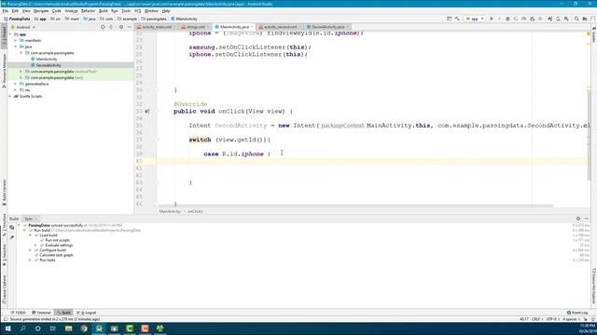This screenshot has height=335, width=597.
Task: Open the Windows Start menu
Action: (7, 328)
